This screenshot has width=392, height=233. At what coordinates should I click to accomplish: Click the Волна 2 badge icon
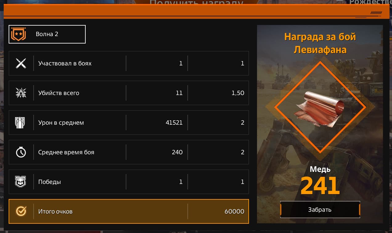(x=18, y=34)
